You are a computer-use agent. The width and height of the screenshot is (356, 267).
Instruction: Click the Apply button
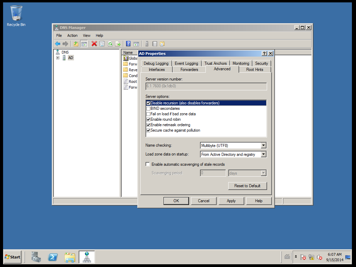(231, 201)
